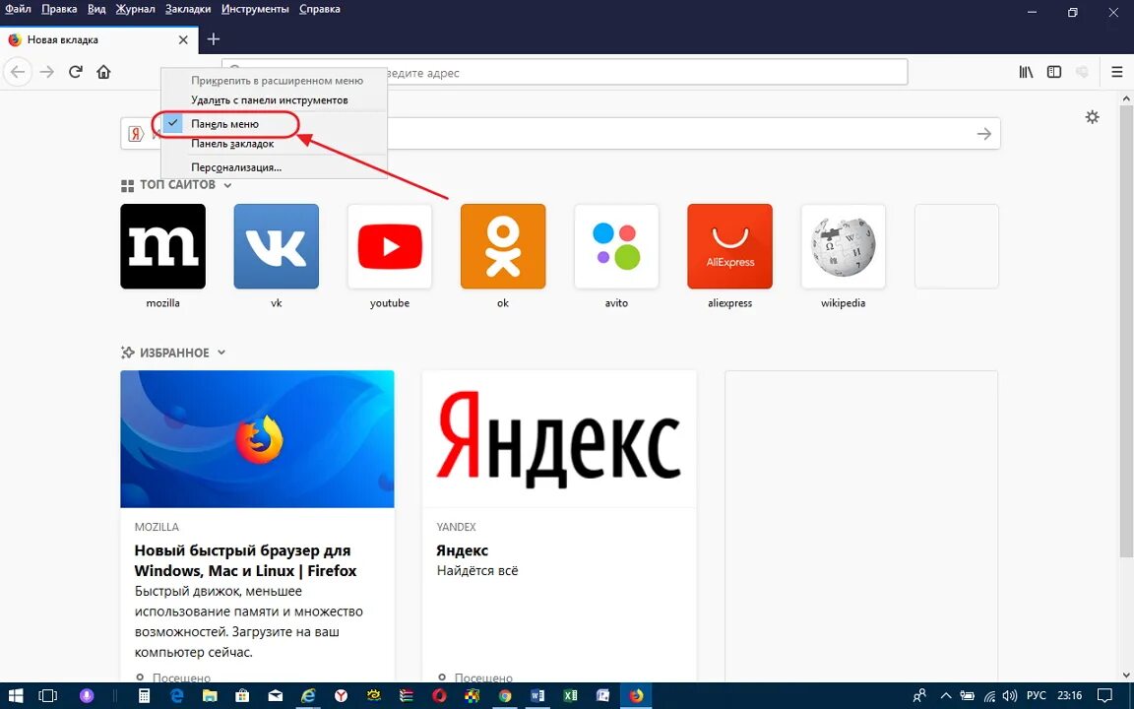Click the Яндекс card title link

click(x=462, y=550)
